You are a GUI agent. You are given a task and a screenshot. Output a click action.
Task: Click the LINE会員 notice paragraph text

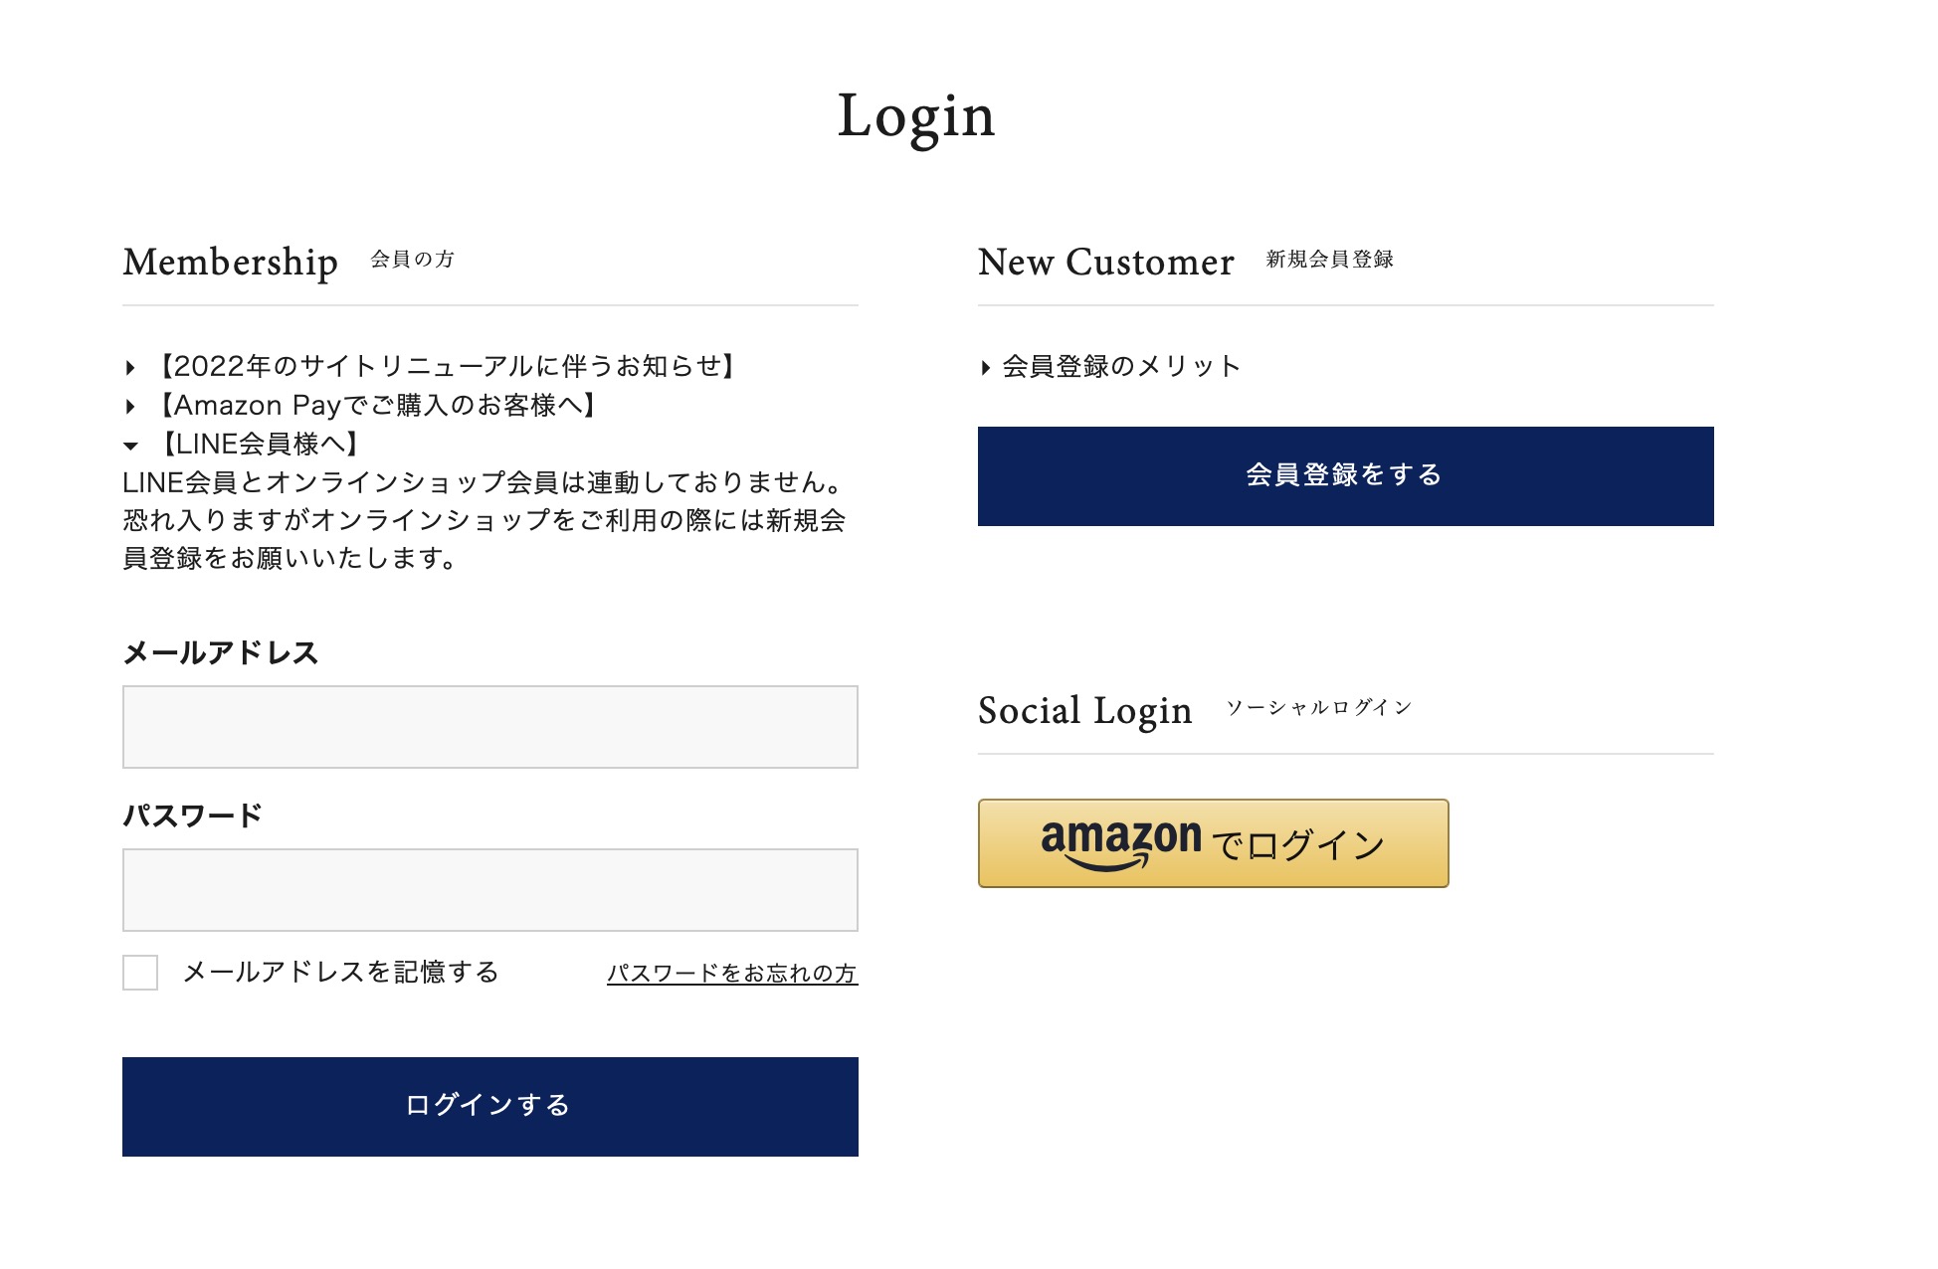coord(484,521)
